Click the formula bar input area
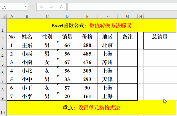The width and height of the screenshot is (177, 116). pyautogui.click(x=122, y=7)
